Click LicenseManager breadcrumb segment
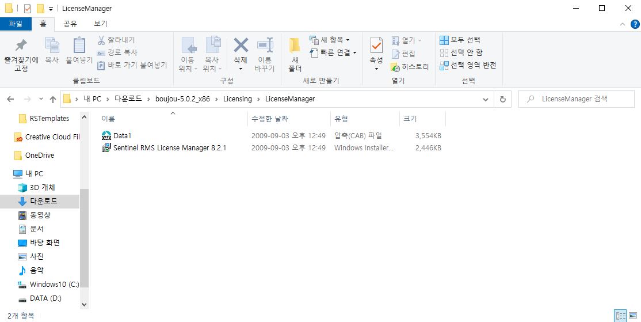Image resolution: width=641 pixels, height=322 pixels. [x=290, y=99]
